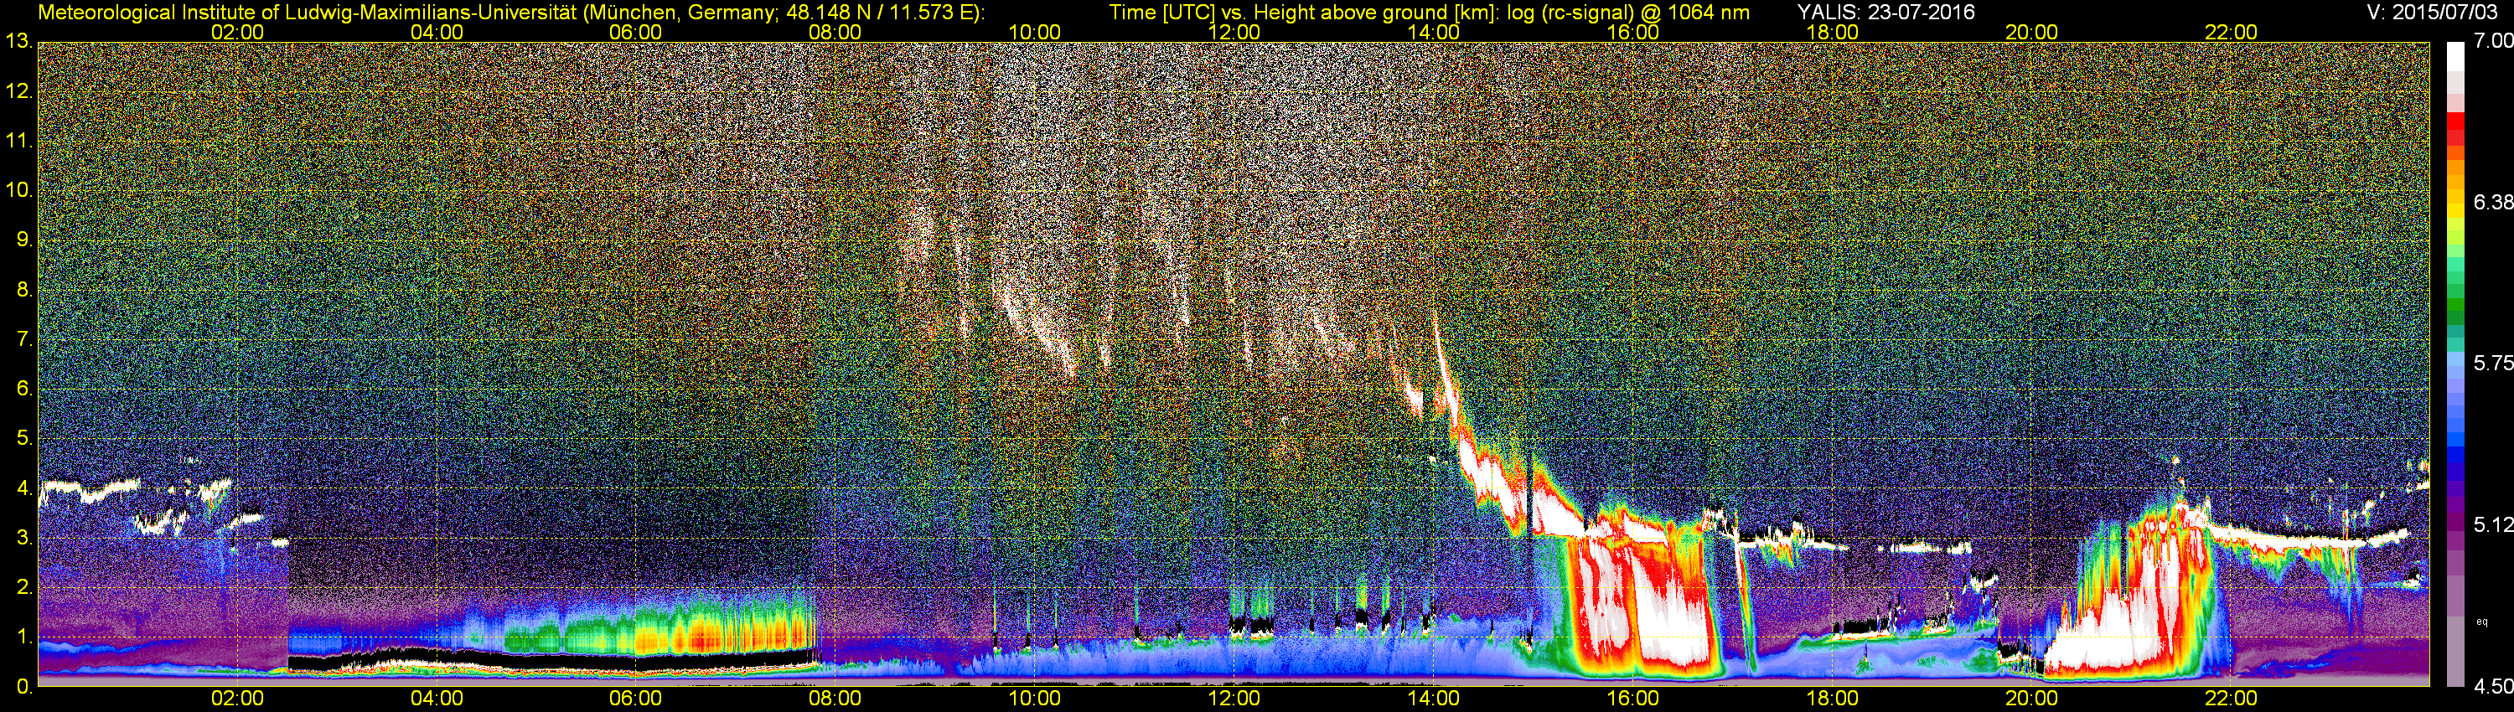Select the 4 km height axis label

coord(24,488)
